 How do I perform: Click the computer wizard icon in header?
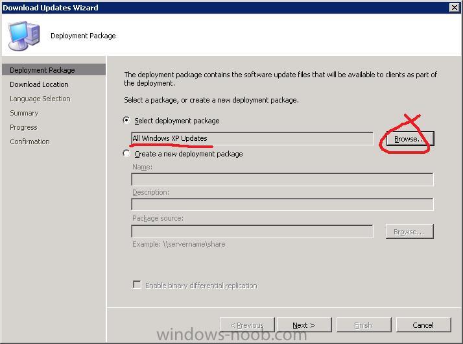[23, 36]
